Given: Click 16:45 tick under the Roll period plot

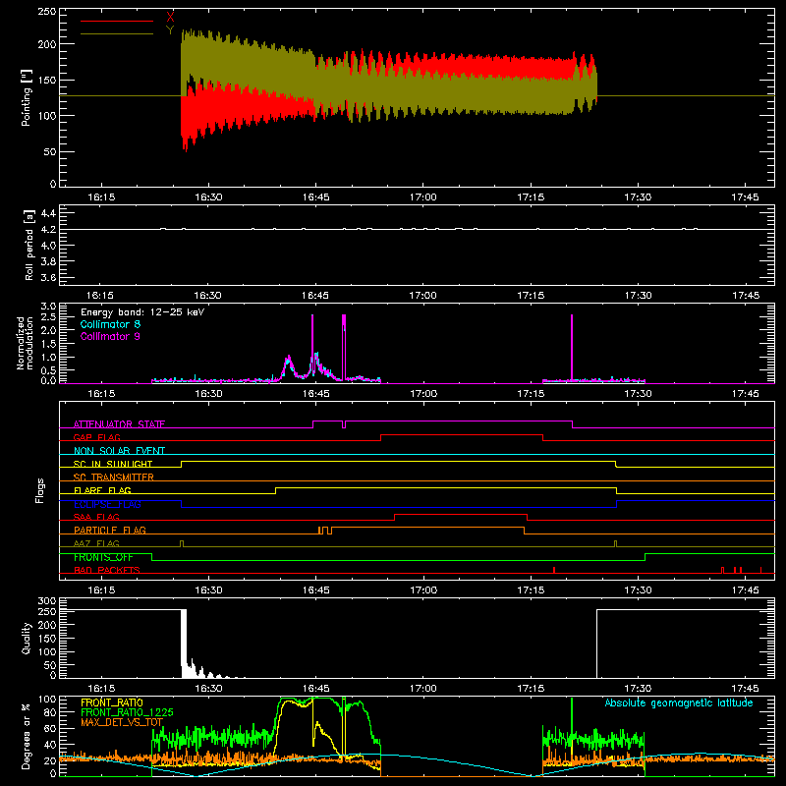Looking at the screenshot, I should [x=315, y=296].
